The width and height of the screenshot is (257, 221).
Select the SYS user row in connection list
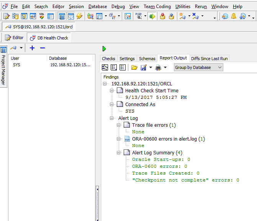tap(17, 65)
